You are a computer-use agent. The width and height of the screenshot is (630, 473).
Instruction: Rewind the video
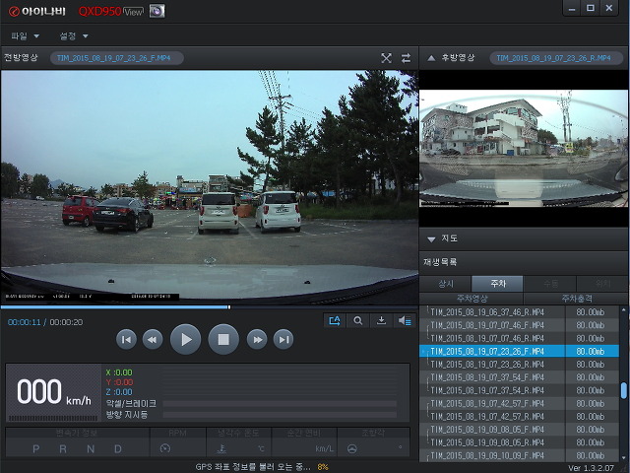point(153,340)
